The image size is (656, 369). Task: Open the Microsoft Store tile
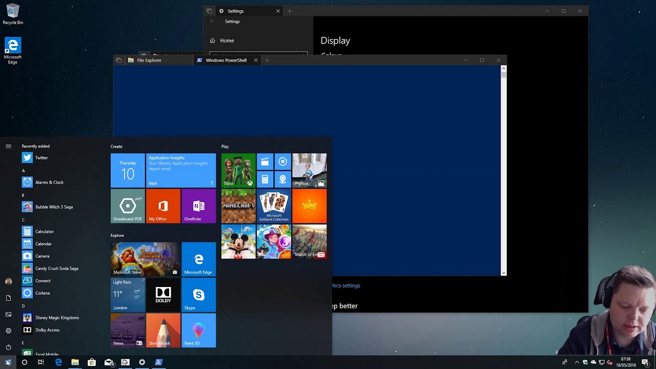click(x=145, y=259)
